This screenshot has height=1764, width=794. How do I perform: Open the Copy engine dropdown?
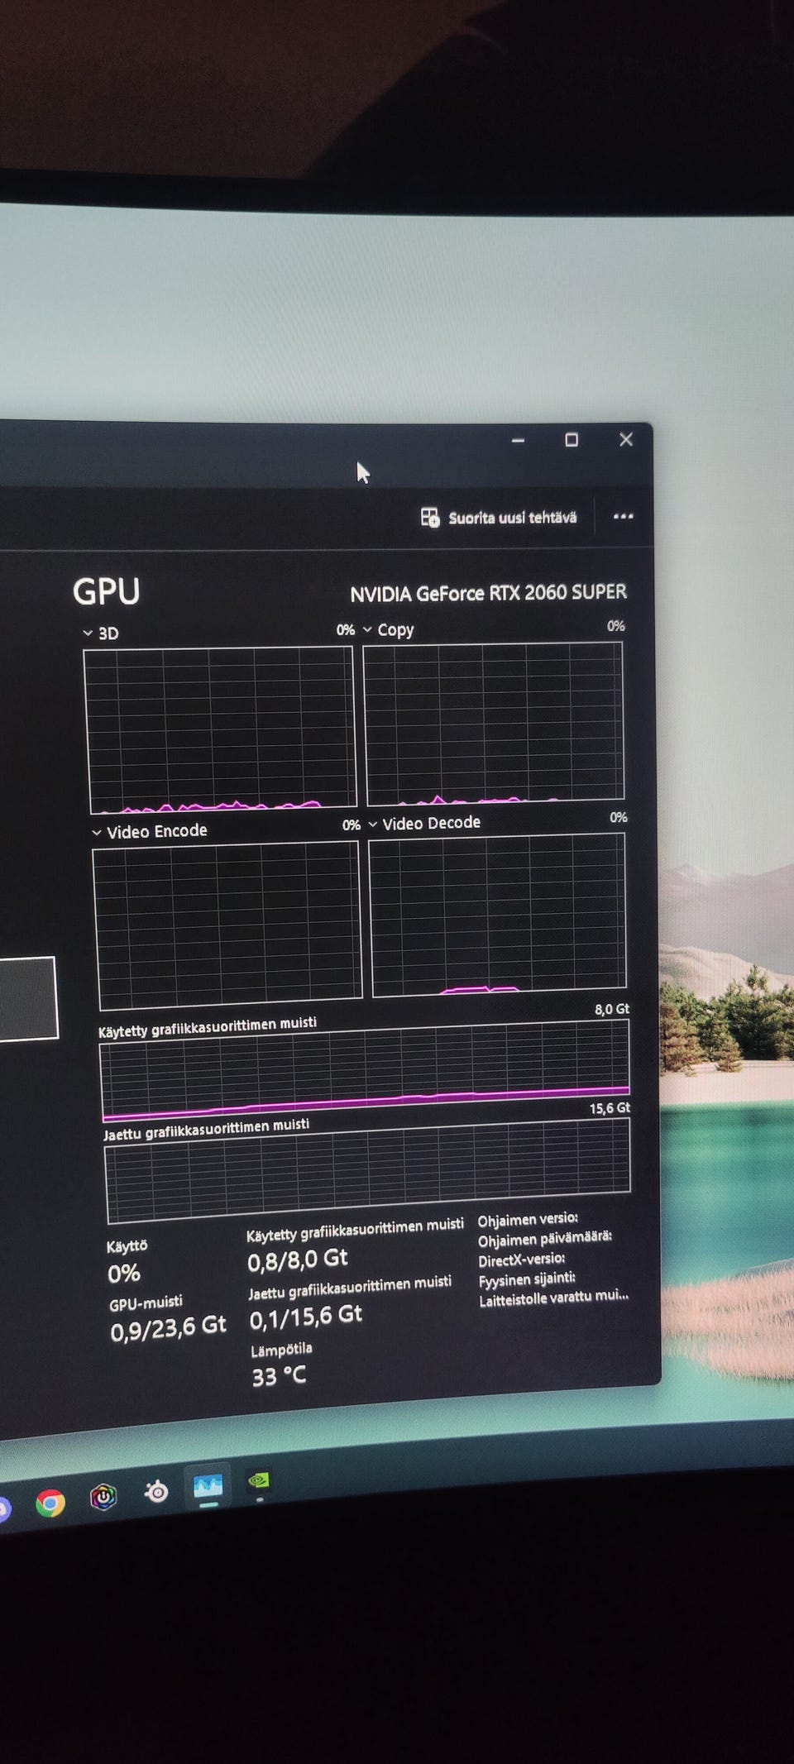[x=367, y=630]
